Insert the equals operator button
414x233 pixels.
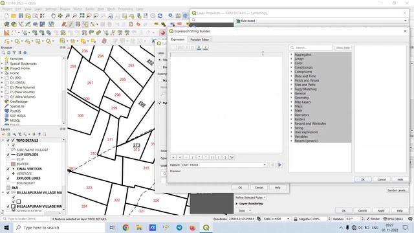[173, 157]
